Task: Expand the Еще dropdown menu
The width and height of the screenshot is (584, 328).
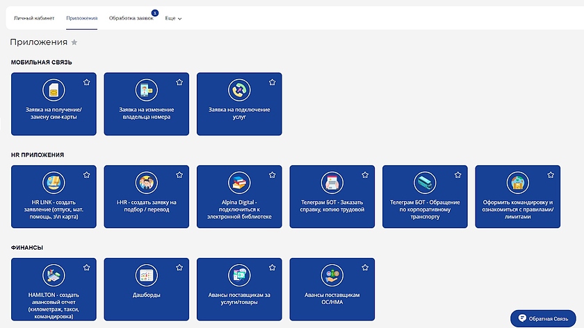Action: (x=173, y=19)
